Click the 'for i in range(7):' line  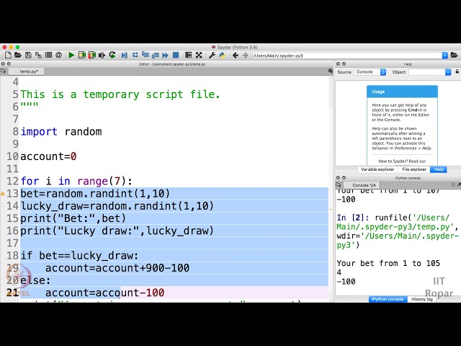[x=76, y=181]
